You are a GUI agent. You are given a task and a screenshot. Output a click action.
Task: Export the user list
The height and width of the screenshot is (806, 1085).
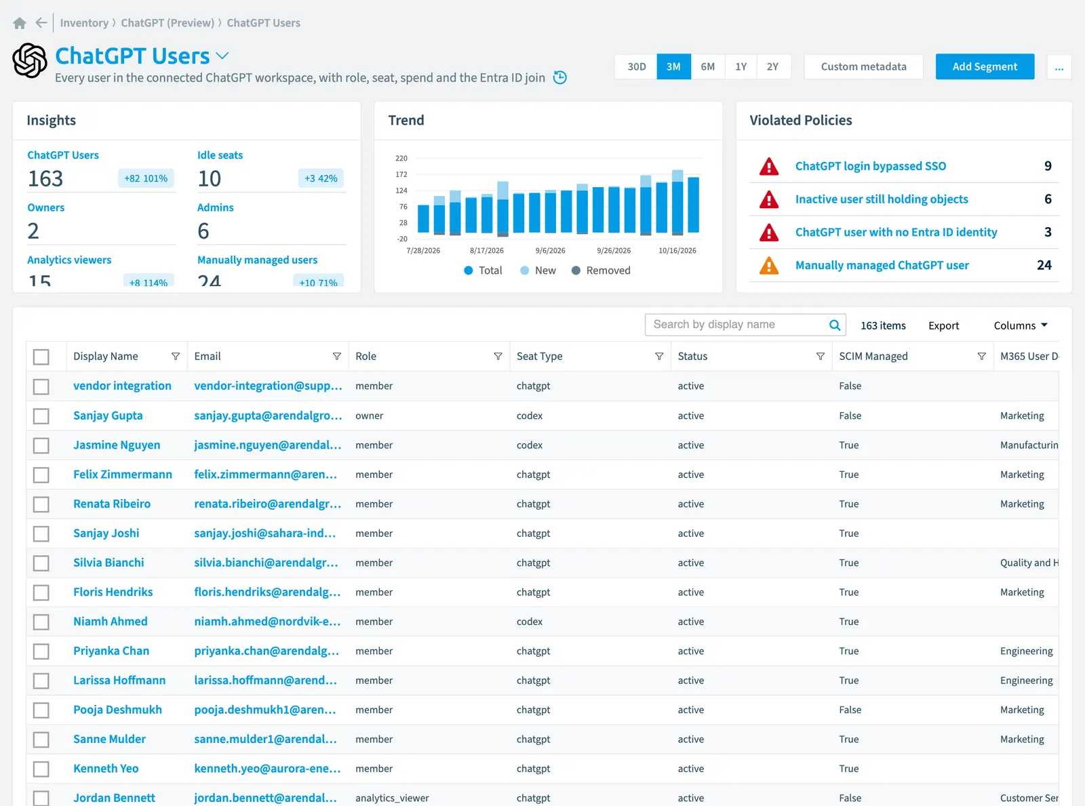click(943, 325)
